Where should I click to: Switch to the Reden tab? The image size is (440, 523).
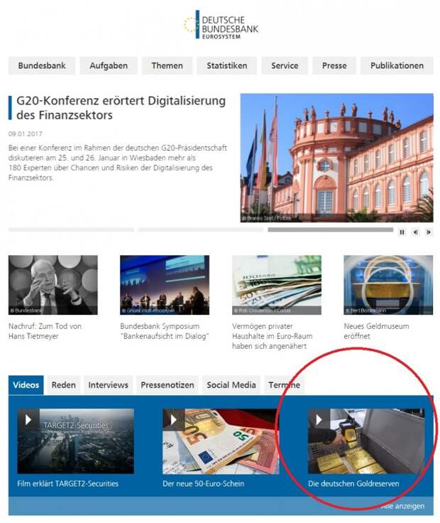coord(64,385)
